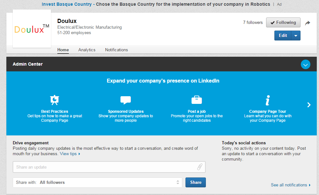Select the Post a job briefcase icon
The height and width of the screenshot is (195, 319).
pyautogui.click(x=197, y=100)
